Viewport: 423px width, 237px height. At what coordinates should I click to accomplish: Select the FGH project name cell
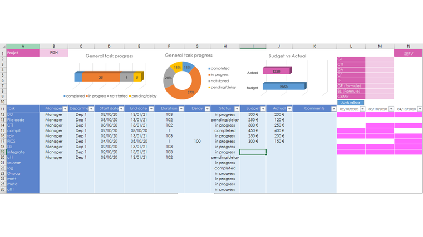[54, 53]
